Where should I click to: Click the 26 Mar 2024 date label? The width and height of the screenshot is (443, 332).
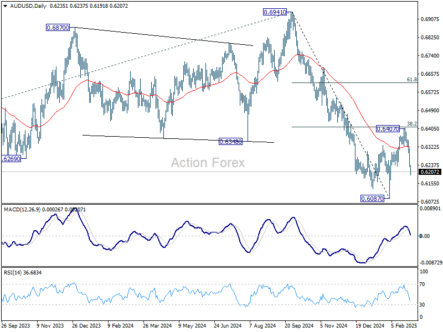pos(157,326)
